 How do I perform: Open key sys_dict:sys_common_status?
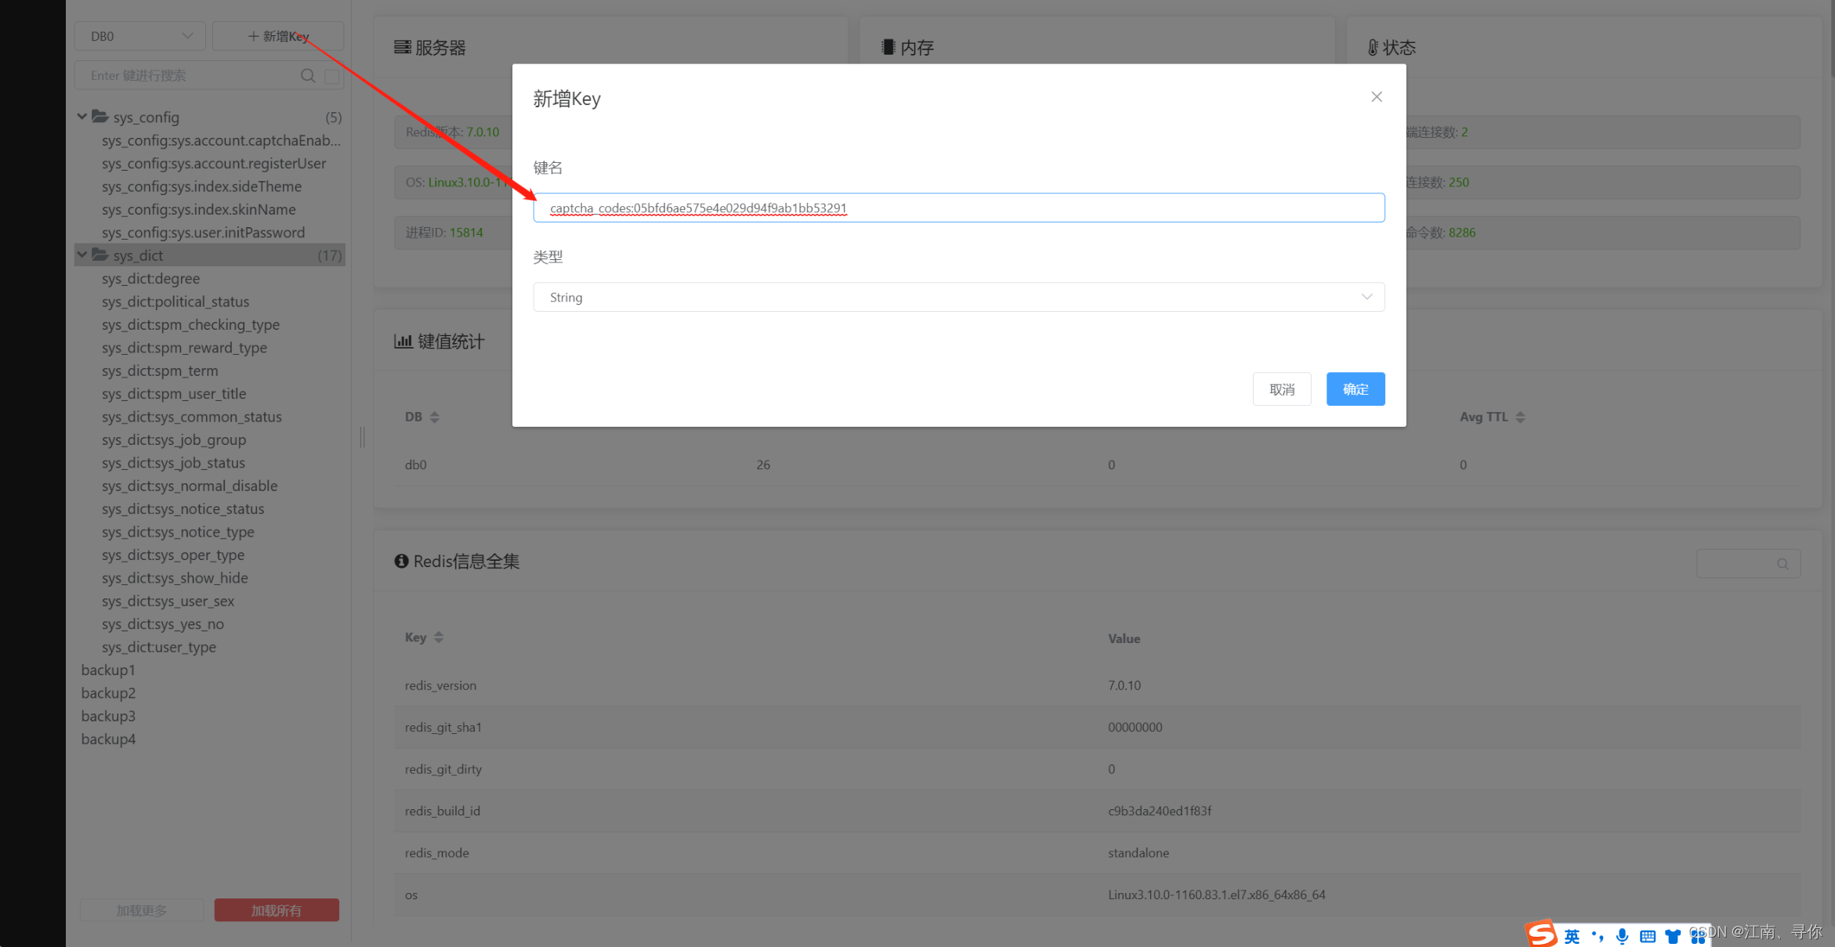coord(191,417)
